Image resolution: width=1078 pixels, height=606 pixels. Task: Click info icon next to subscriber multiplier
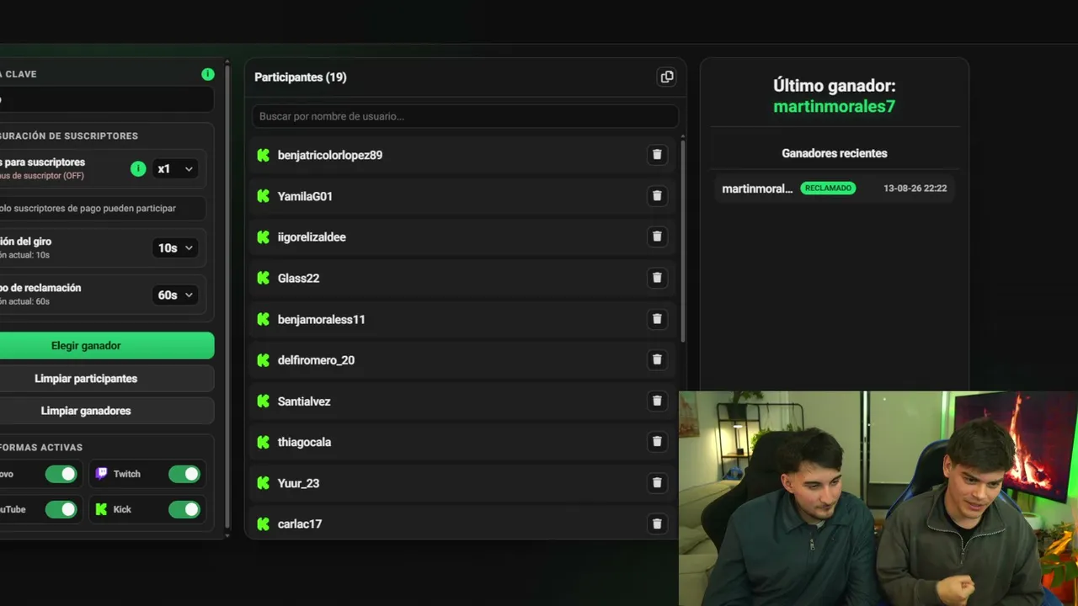[x=138, y=169]
